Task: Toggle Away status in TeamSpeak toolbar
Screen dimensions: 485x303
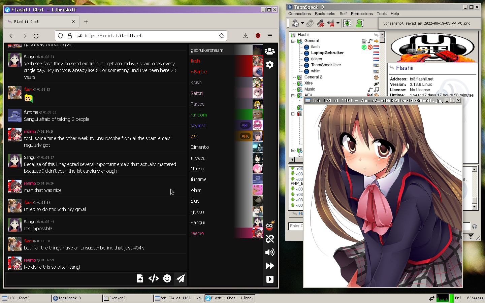Action: tap(295, 23)
